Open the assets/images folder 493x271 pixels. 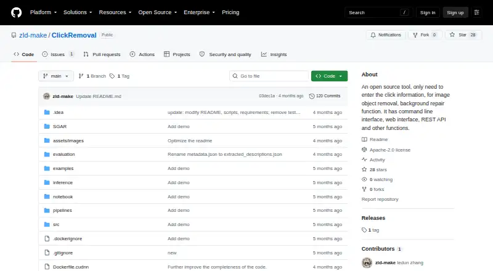click(x=68, y=141)
